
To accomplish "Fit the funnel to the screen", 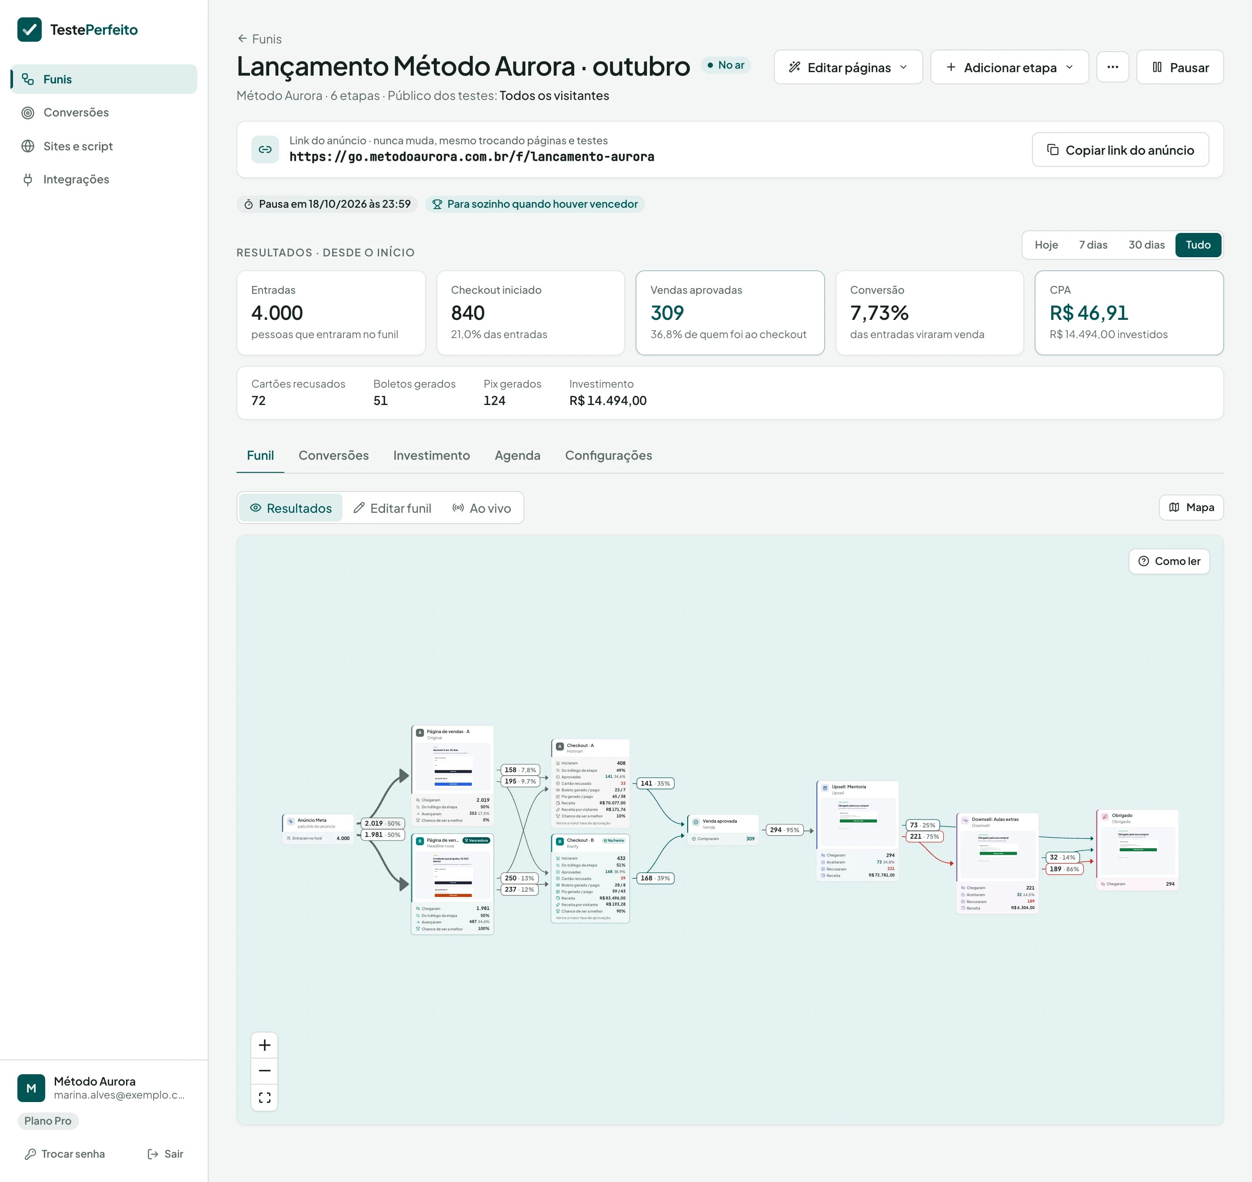I will (265, 1098).
